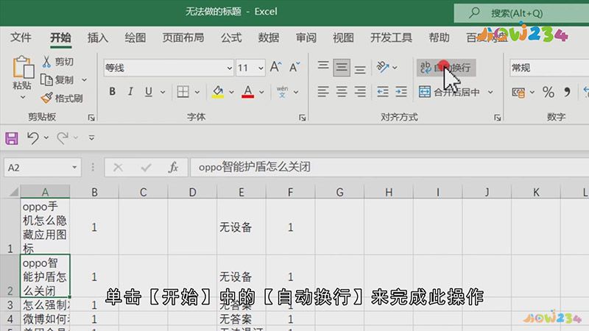Open alignment settings dialog launcher

(x=498, y=118)
